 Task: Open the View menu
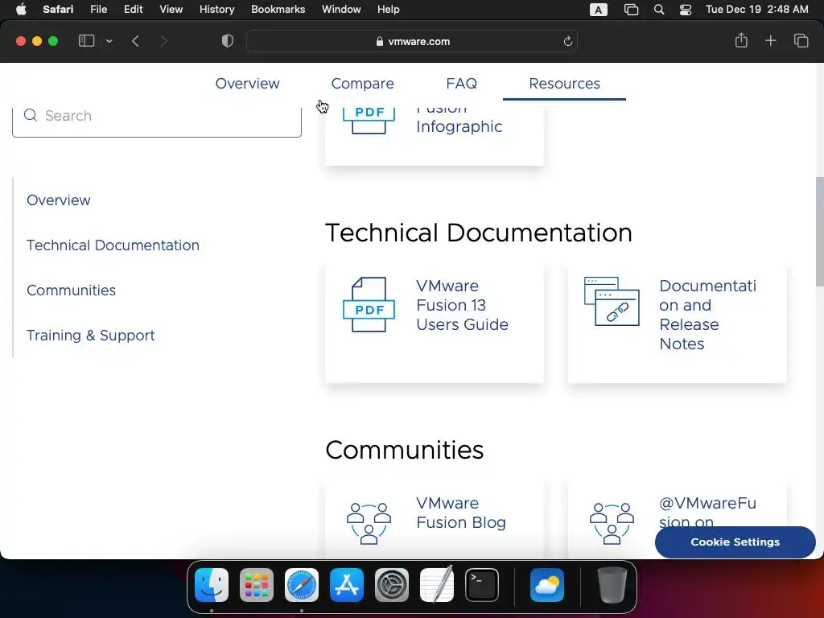point(171,10)
